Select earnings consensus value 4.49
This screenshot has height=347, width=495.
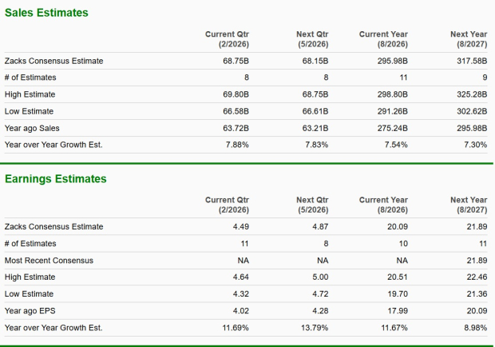click(241, 226)
